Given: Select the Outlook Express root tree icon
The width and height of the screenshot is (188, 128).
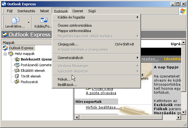Looking at the screenshot, I should tap(5, 48).
